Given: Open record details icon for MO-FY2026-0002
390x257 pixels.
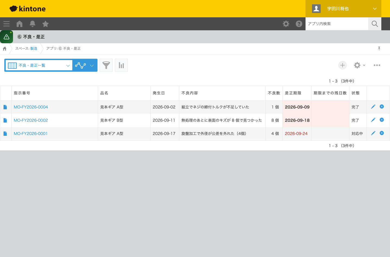Looking at the screenshot, I should [x=5, y=120].
